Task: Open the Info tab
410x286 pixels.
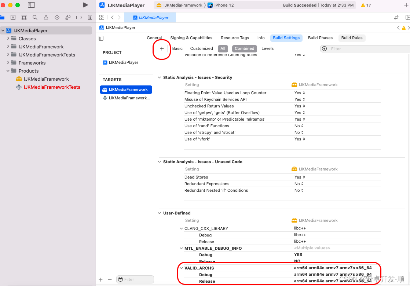Action: (261, 38)
